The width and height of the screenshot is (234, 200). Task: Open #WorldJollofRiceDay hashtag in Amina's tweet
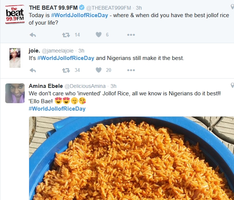click(57, 109)
